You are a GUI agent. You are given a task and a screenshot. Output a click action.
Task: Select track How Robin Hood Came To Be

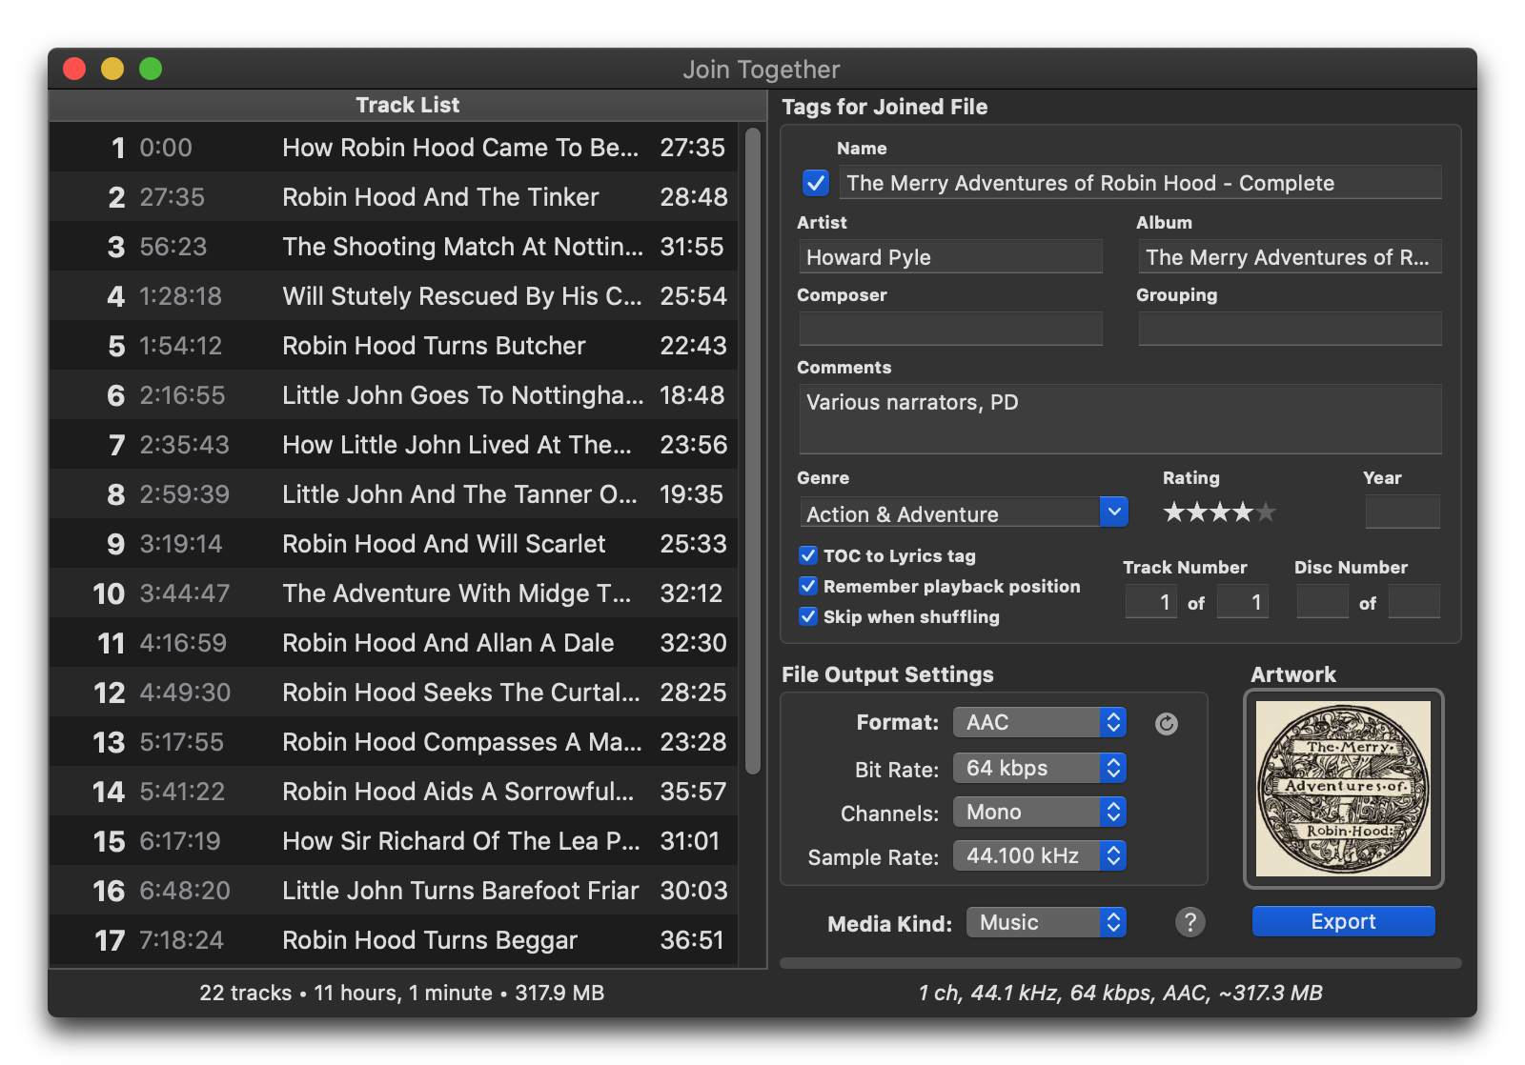pos(394,147)
